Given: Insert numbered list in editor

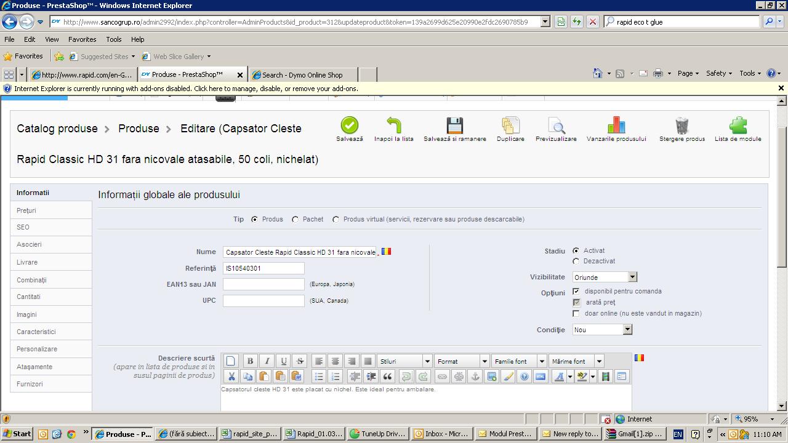Looking at the screenshot, I should [335, 377].
